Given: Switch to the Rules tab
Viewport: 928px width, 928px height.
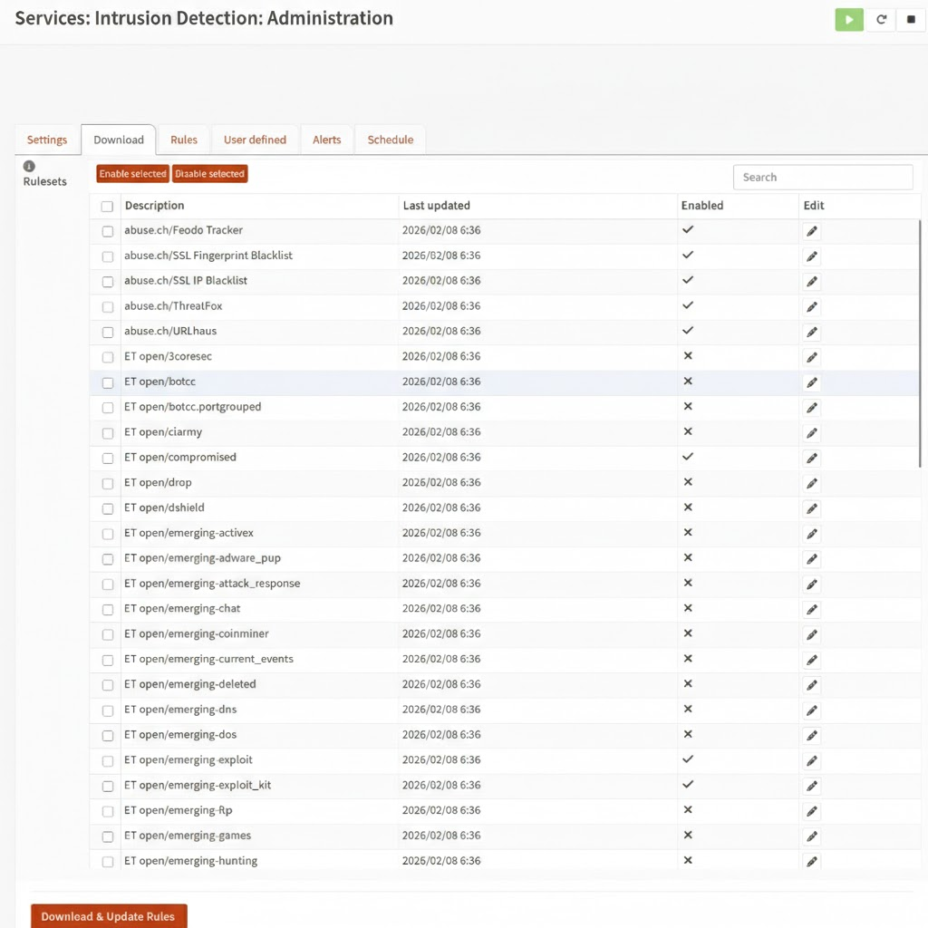Looking at the screenshot, I should click(x=183, y=140).
